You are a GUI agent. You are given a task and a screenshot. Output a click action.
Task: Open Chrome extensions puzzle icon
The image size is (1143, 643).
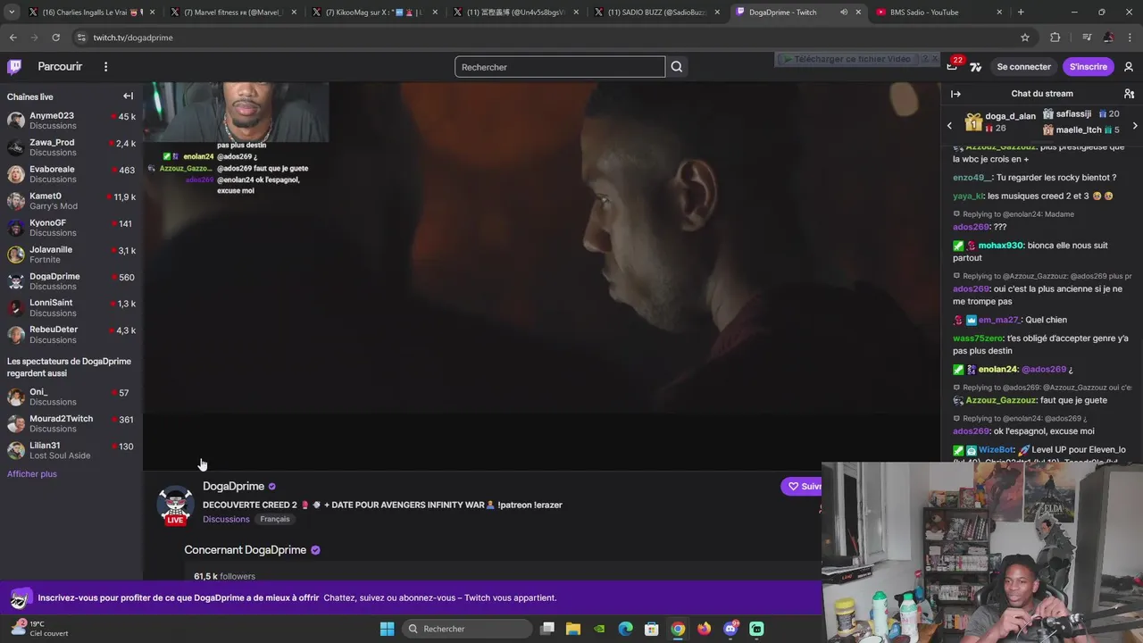pyautogui.click(x=1055, y=38)
